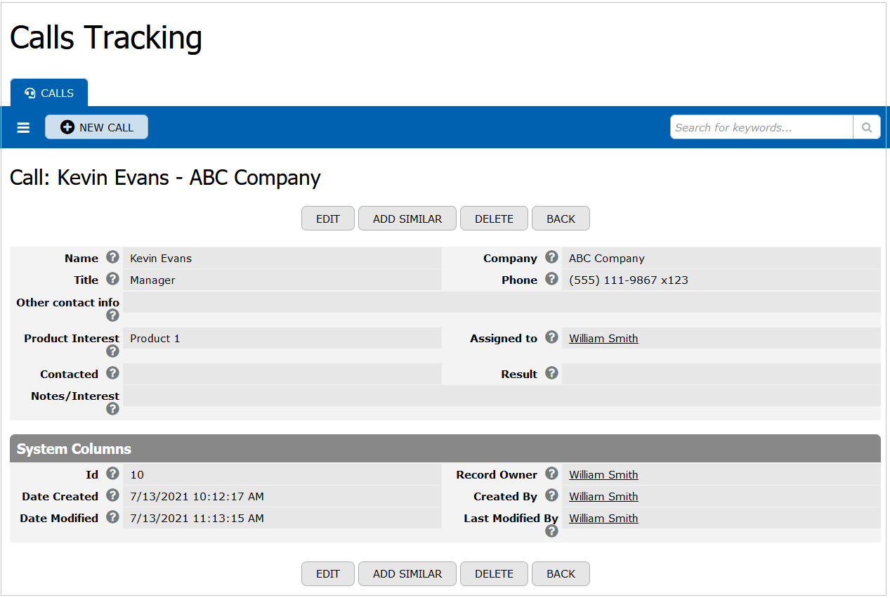890x598 pixels.
Task: Show help for Record Owner field
Action: [551, 474]
